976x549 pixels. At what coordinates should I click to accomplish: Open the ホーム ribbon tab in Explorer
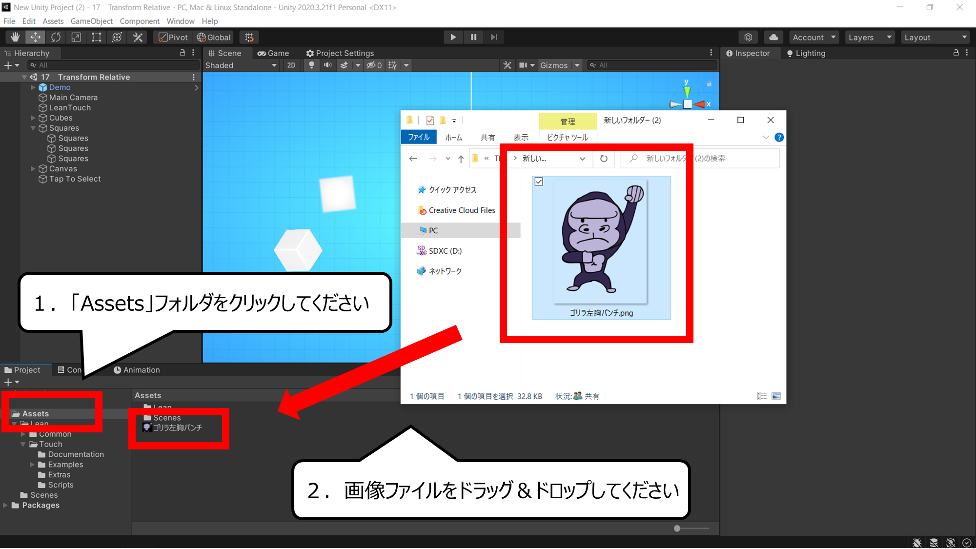point(453,138)
